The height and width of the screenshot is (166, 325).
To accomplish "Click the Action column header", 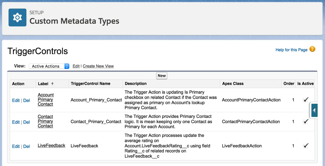I will 18,84.
